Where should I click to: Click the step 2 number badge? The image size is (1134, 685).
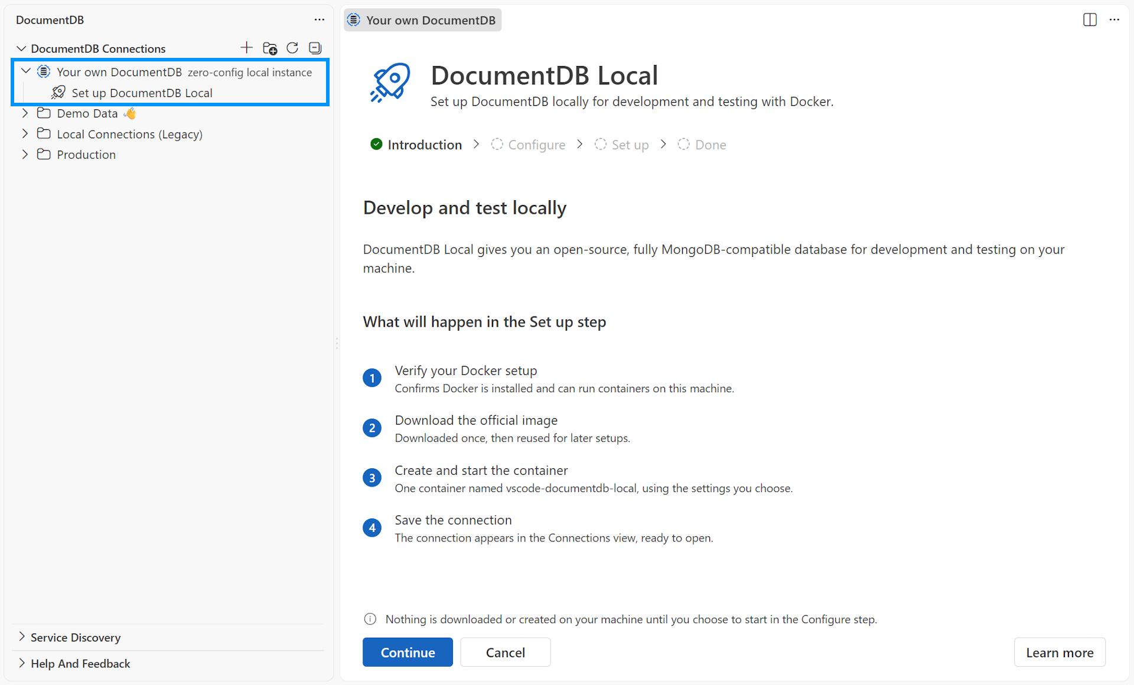click(x=372, y=428)
